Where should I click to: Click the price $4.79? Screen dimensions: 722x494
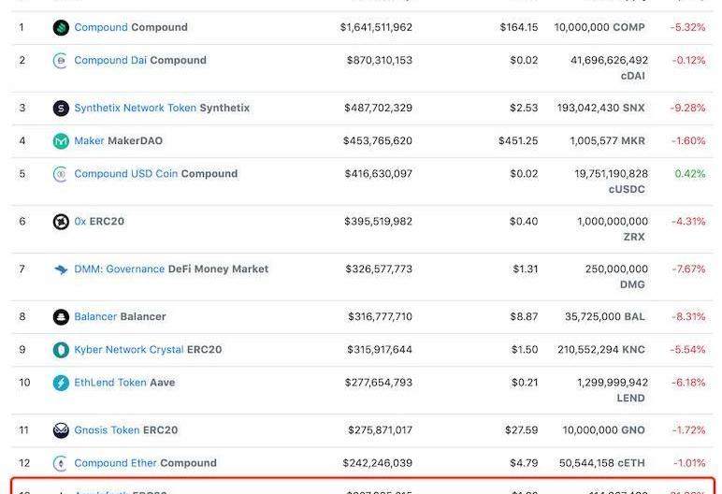[x=524, y=463]
